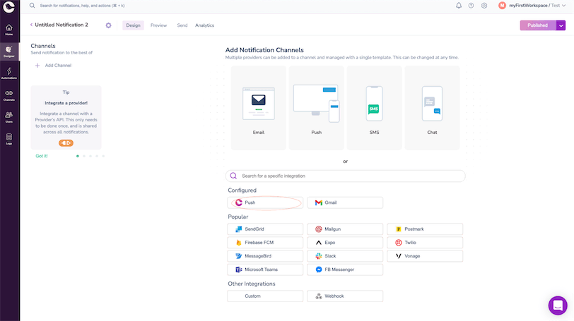Choose the Expo integration
This screenshot has width=574, height=321.
tap(345, 243)
